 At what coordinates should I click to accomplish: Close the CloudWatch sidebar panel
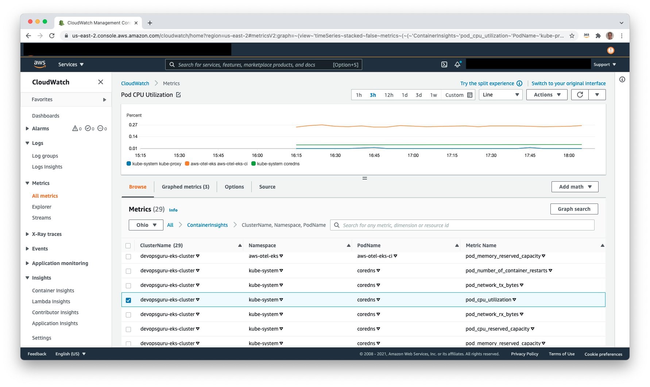(x=101, y=82)
